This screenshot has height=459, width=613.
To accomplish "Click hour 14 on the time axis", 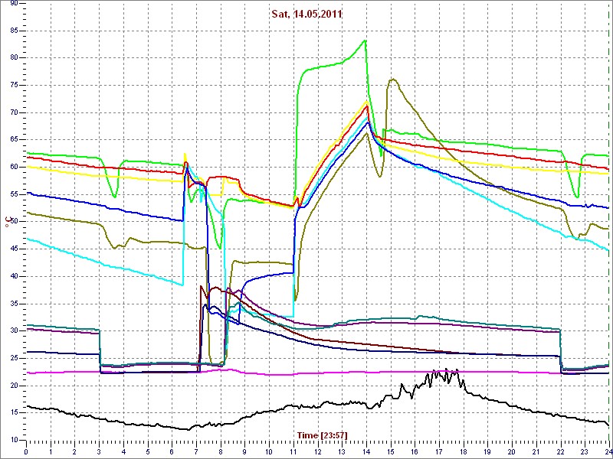I will (366, 451).
